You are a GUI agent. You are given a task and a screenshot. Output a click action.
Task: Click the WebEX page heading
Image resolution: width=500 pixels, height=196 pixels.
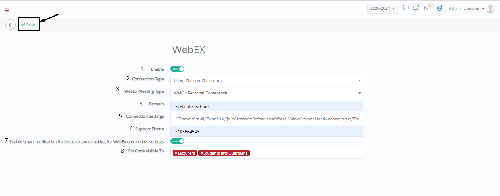(189, 50)
